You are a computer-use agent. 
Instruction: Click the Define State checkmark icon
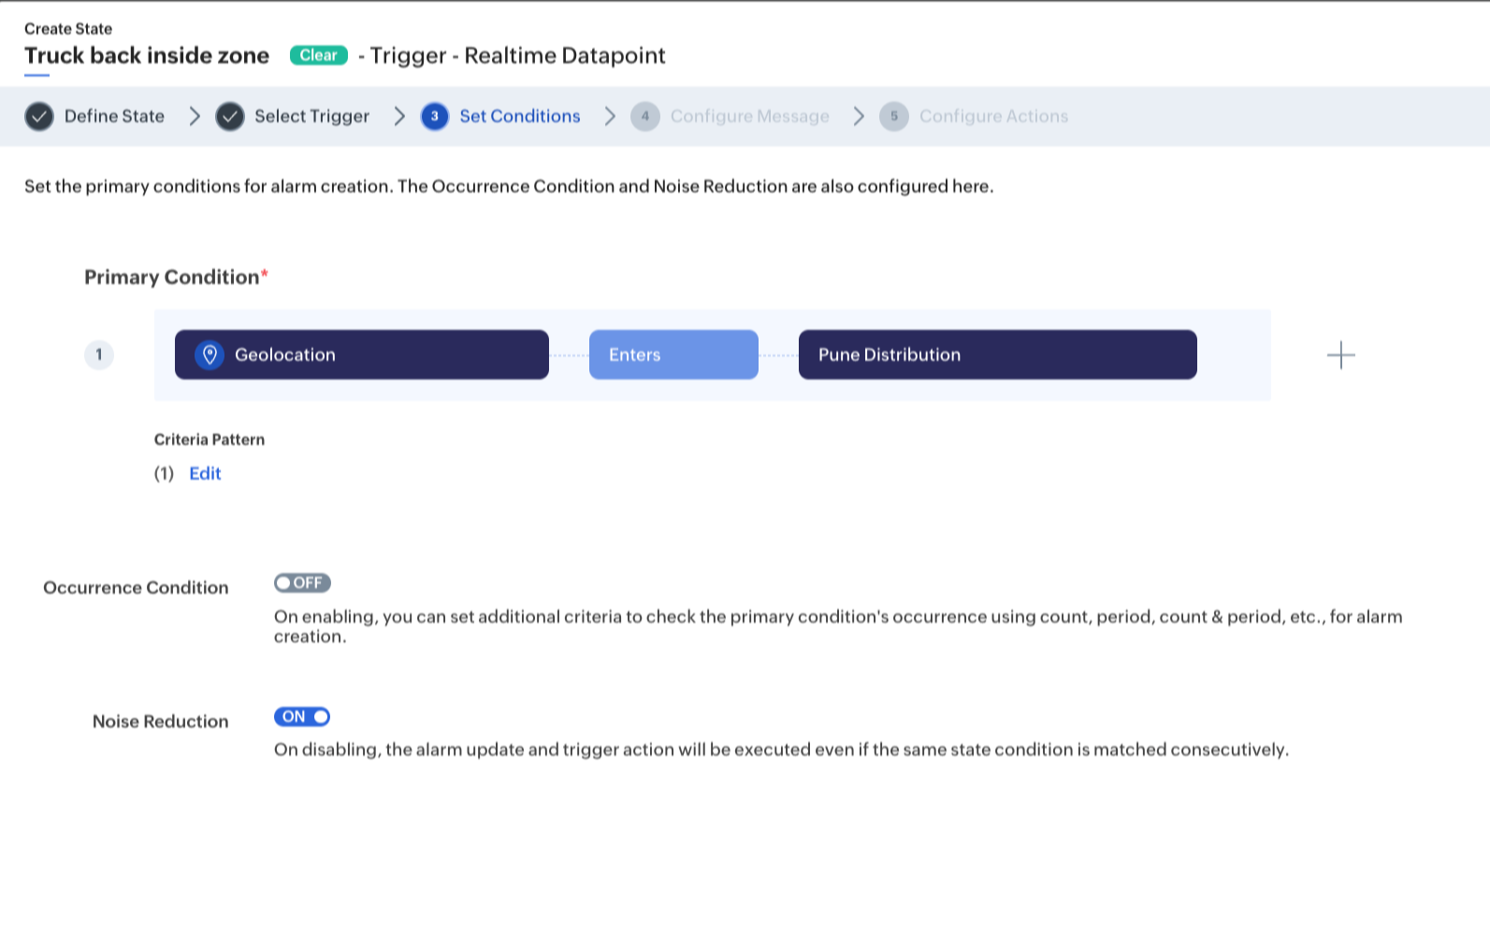pos(39,116)
